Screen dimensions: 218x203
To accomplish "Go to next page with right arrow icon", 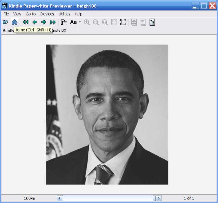I will (x=44, y=22).
